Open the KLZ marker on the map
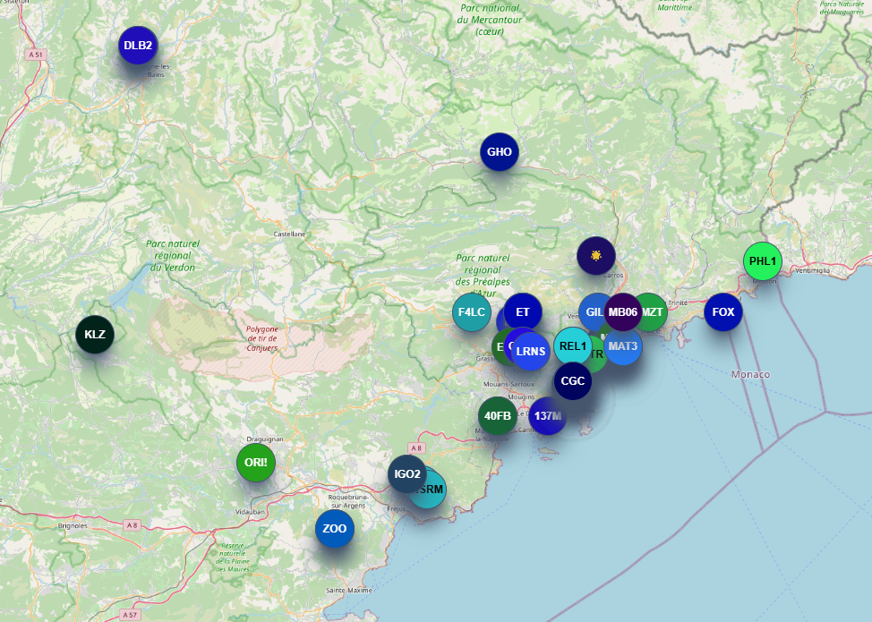Viewport: 872px width, 622px height. tap(95, 335)
